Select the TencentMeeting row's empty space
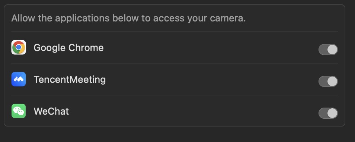This screenshot has width=355, height=142. (212, 79)
